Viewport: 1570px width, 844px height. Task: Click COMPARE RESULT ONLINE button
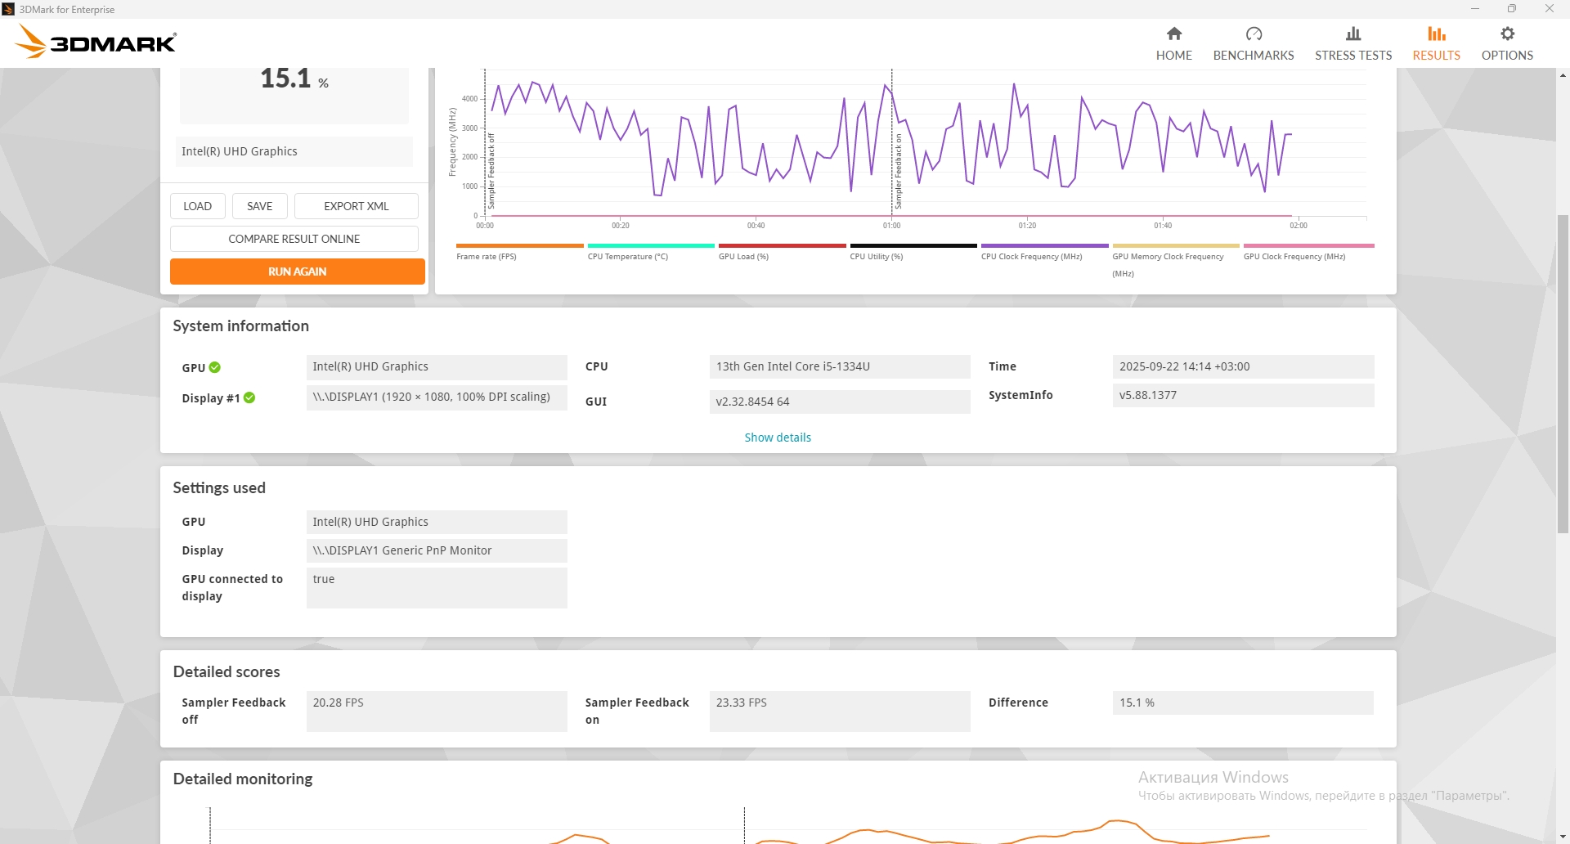click(x=294, y=239)
